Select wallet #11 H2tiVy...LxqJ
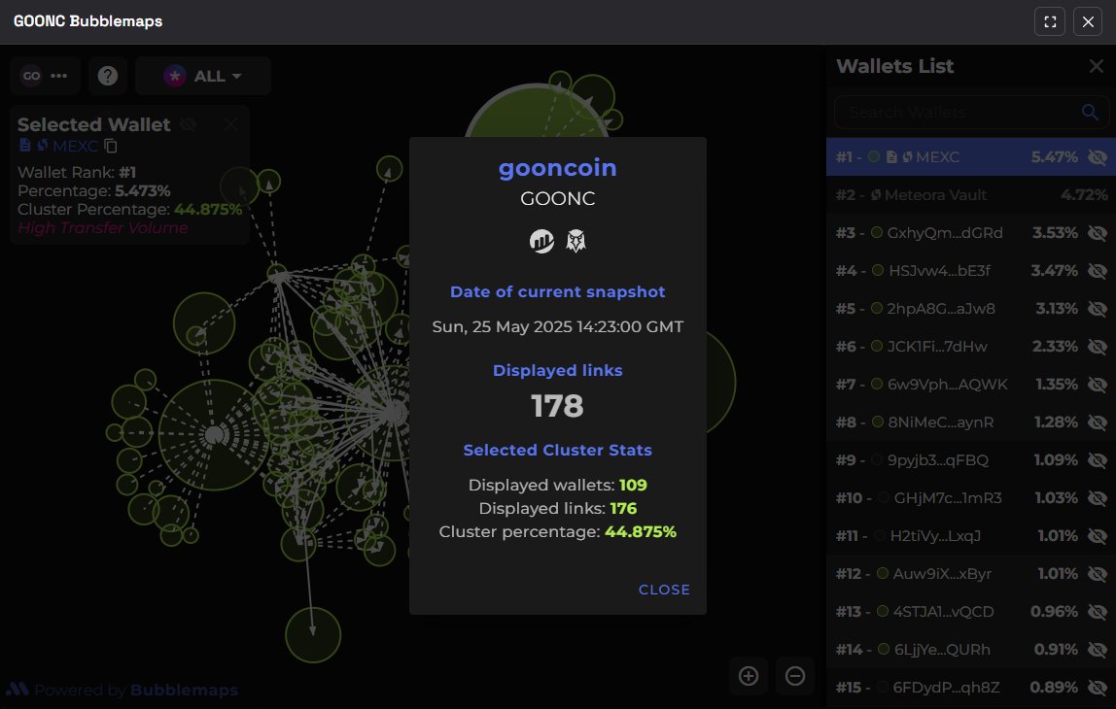The width and height of the screenshot is (1116, 709). (971, 535)
